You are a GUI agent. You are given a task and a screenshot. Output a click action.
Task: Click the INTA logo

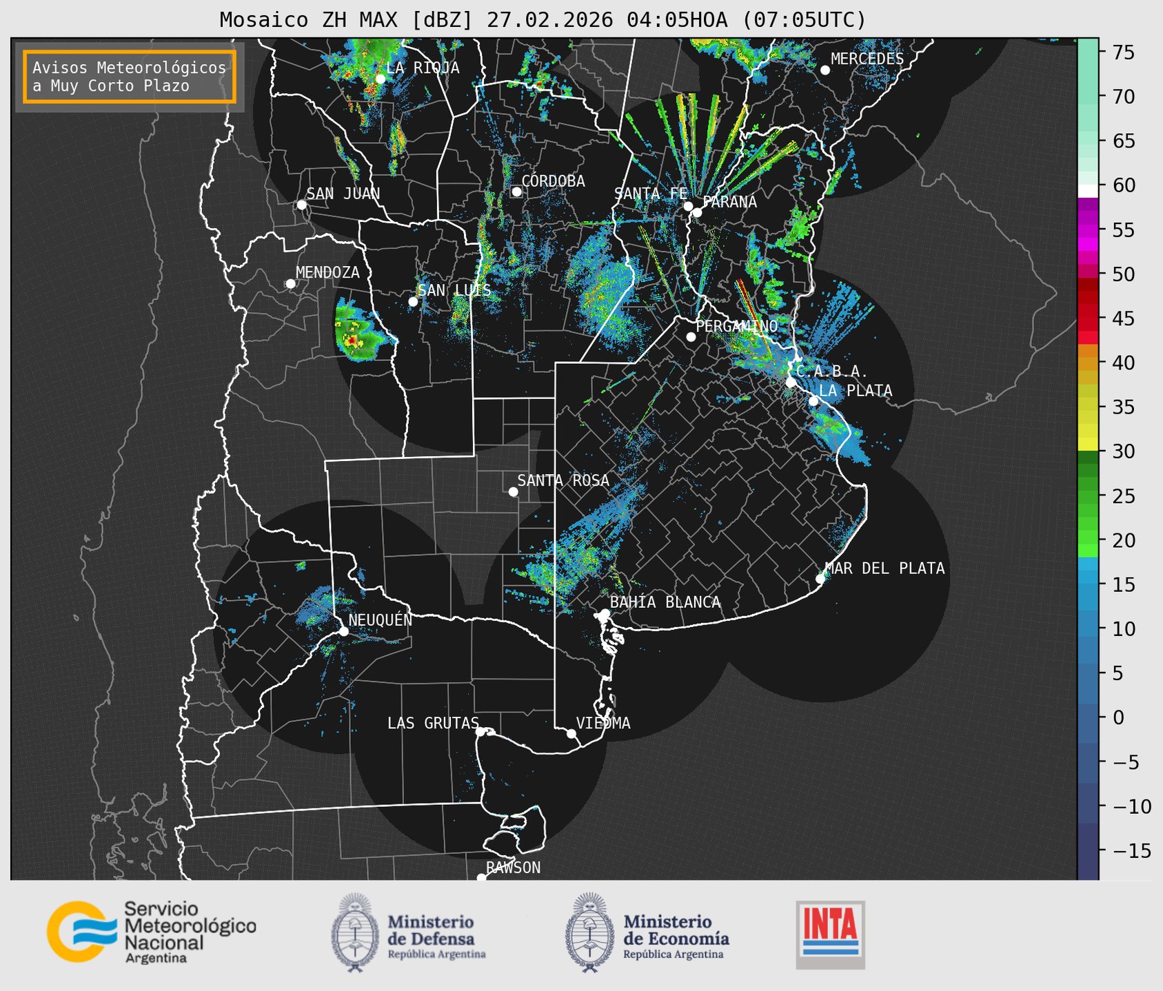(830, 934)
